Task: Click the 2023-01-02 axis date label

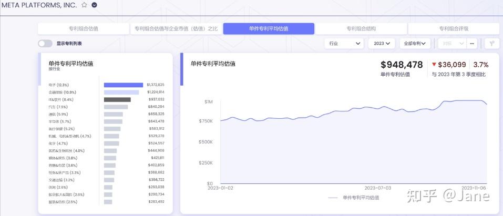Action: pos(221,188)
